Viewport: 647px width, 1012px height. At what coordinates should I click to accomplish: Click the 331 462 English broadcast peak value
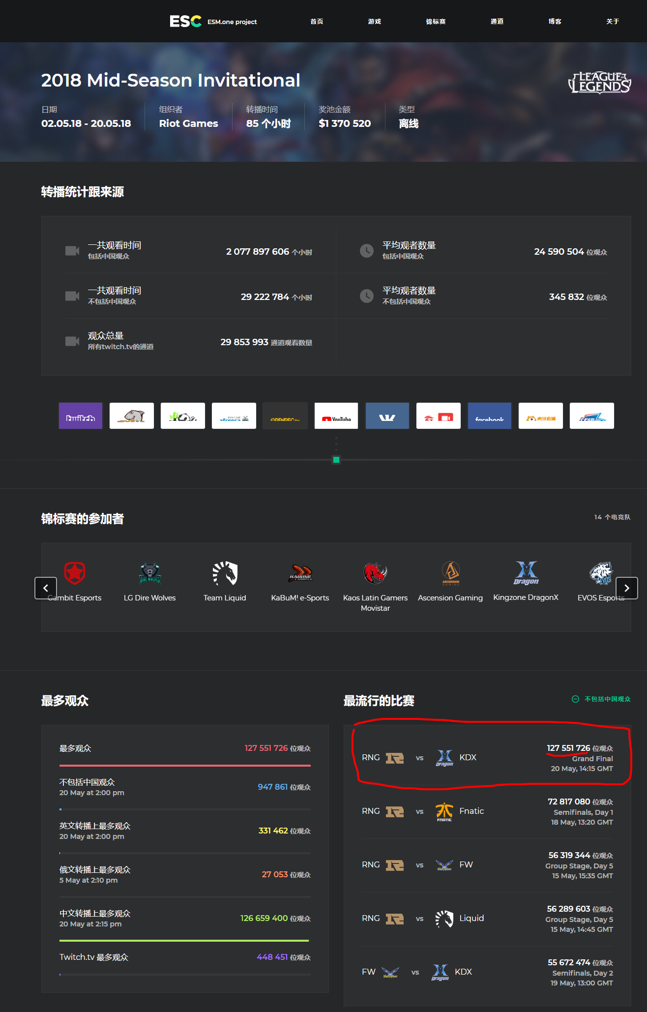pyautogui.click(x=273, y=831)
